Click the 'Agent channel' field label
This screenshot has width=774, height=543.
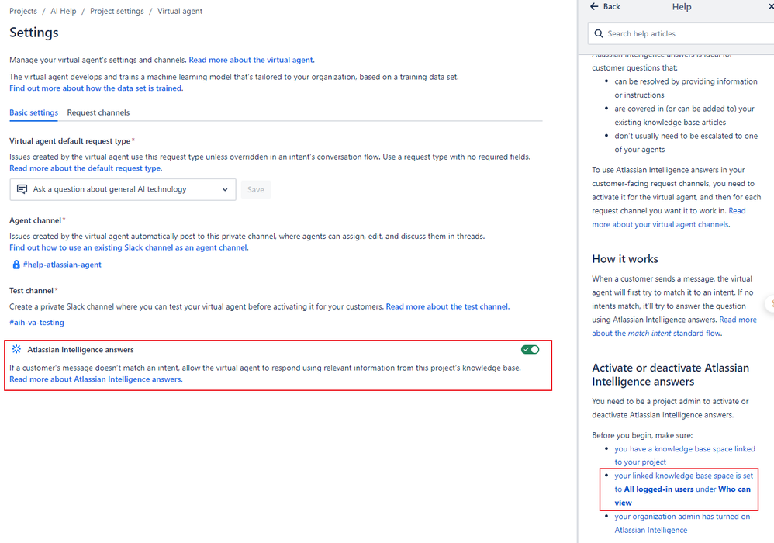click(x=35, y=220)
